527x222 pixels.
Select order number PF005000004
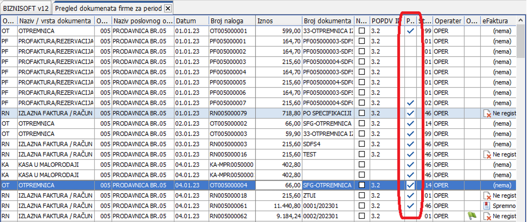point(228,72)
